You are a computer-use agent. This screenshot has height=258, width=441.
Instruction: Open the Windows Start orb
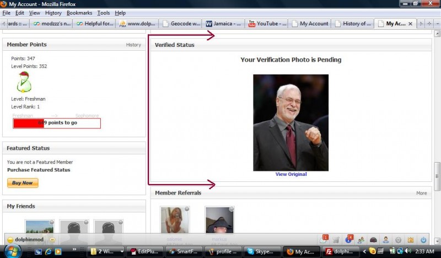12,251
